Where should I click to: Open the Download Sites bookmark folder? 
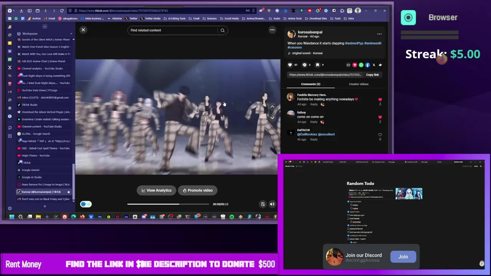pos(316,18)
